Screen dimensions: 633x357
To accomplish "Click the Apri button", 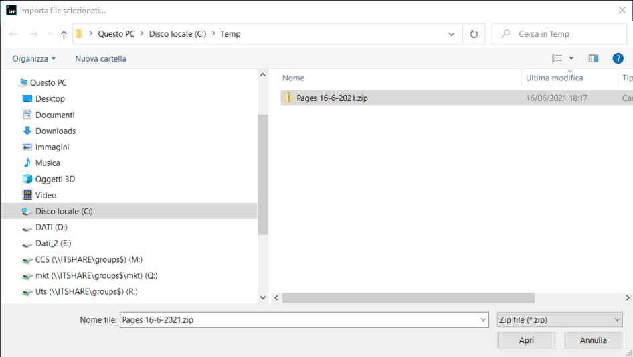I will 526,340.
